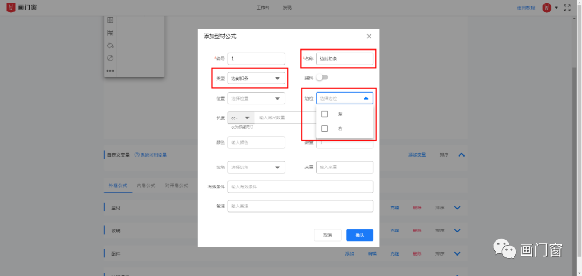Collapse the 自定义变量 section chevron

pos(461,155)
